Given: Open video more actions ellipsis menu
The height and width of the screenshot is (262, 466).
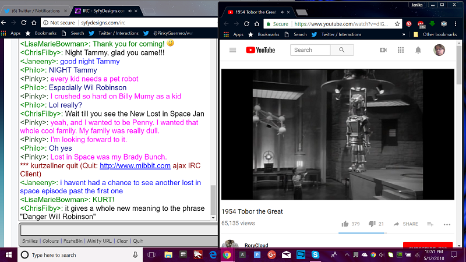Looking at the screenshot, I should (447, 224).
